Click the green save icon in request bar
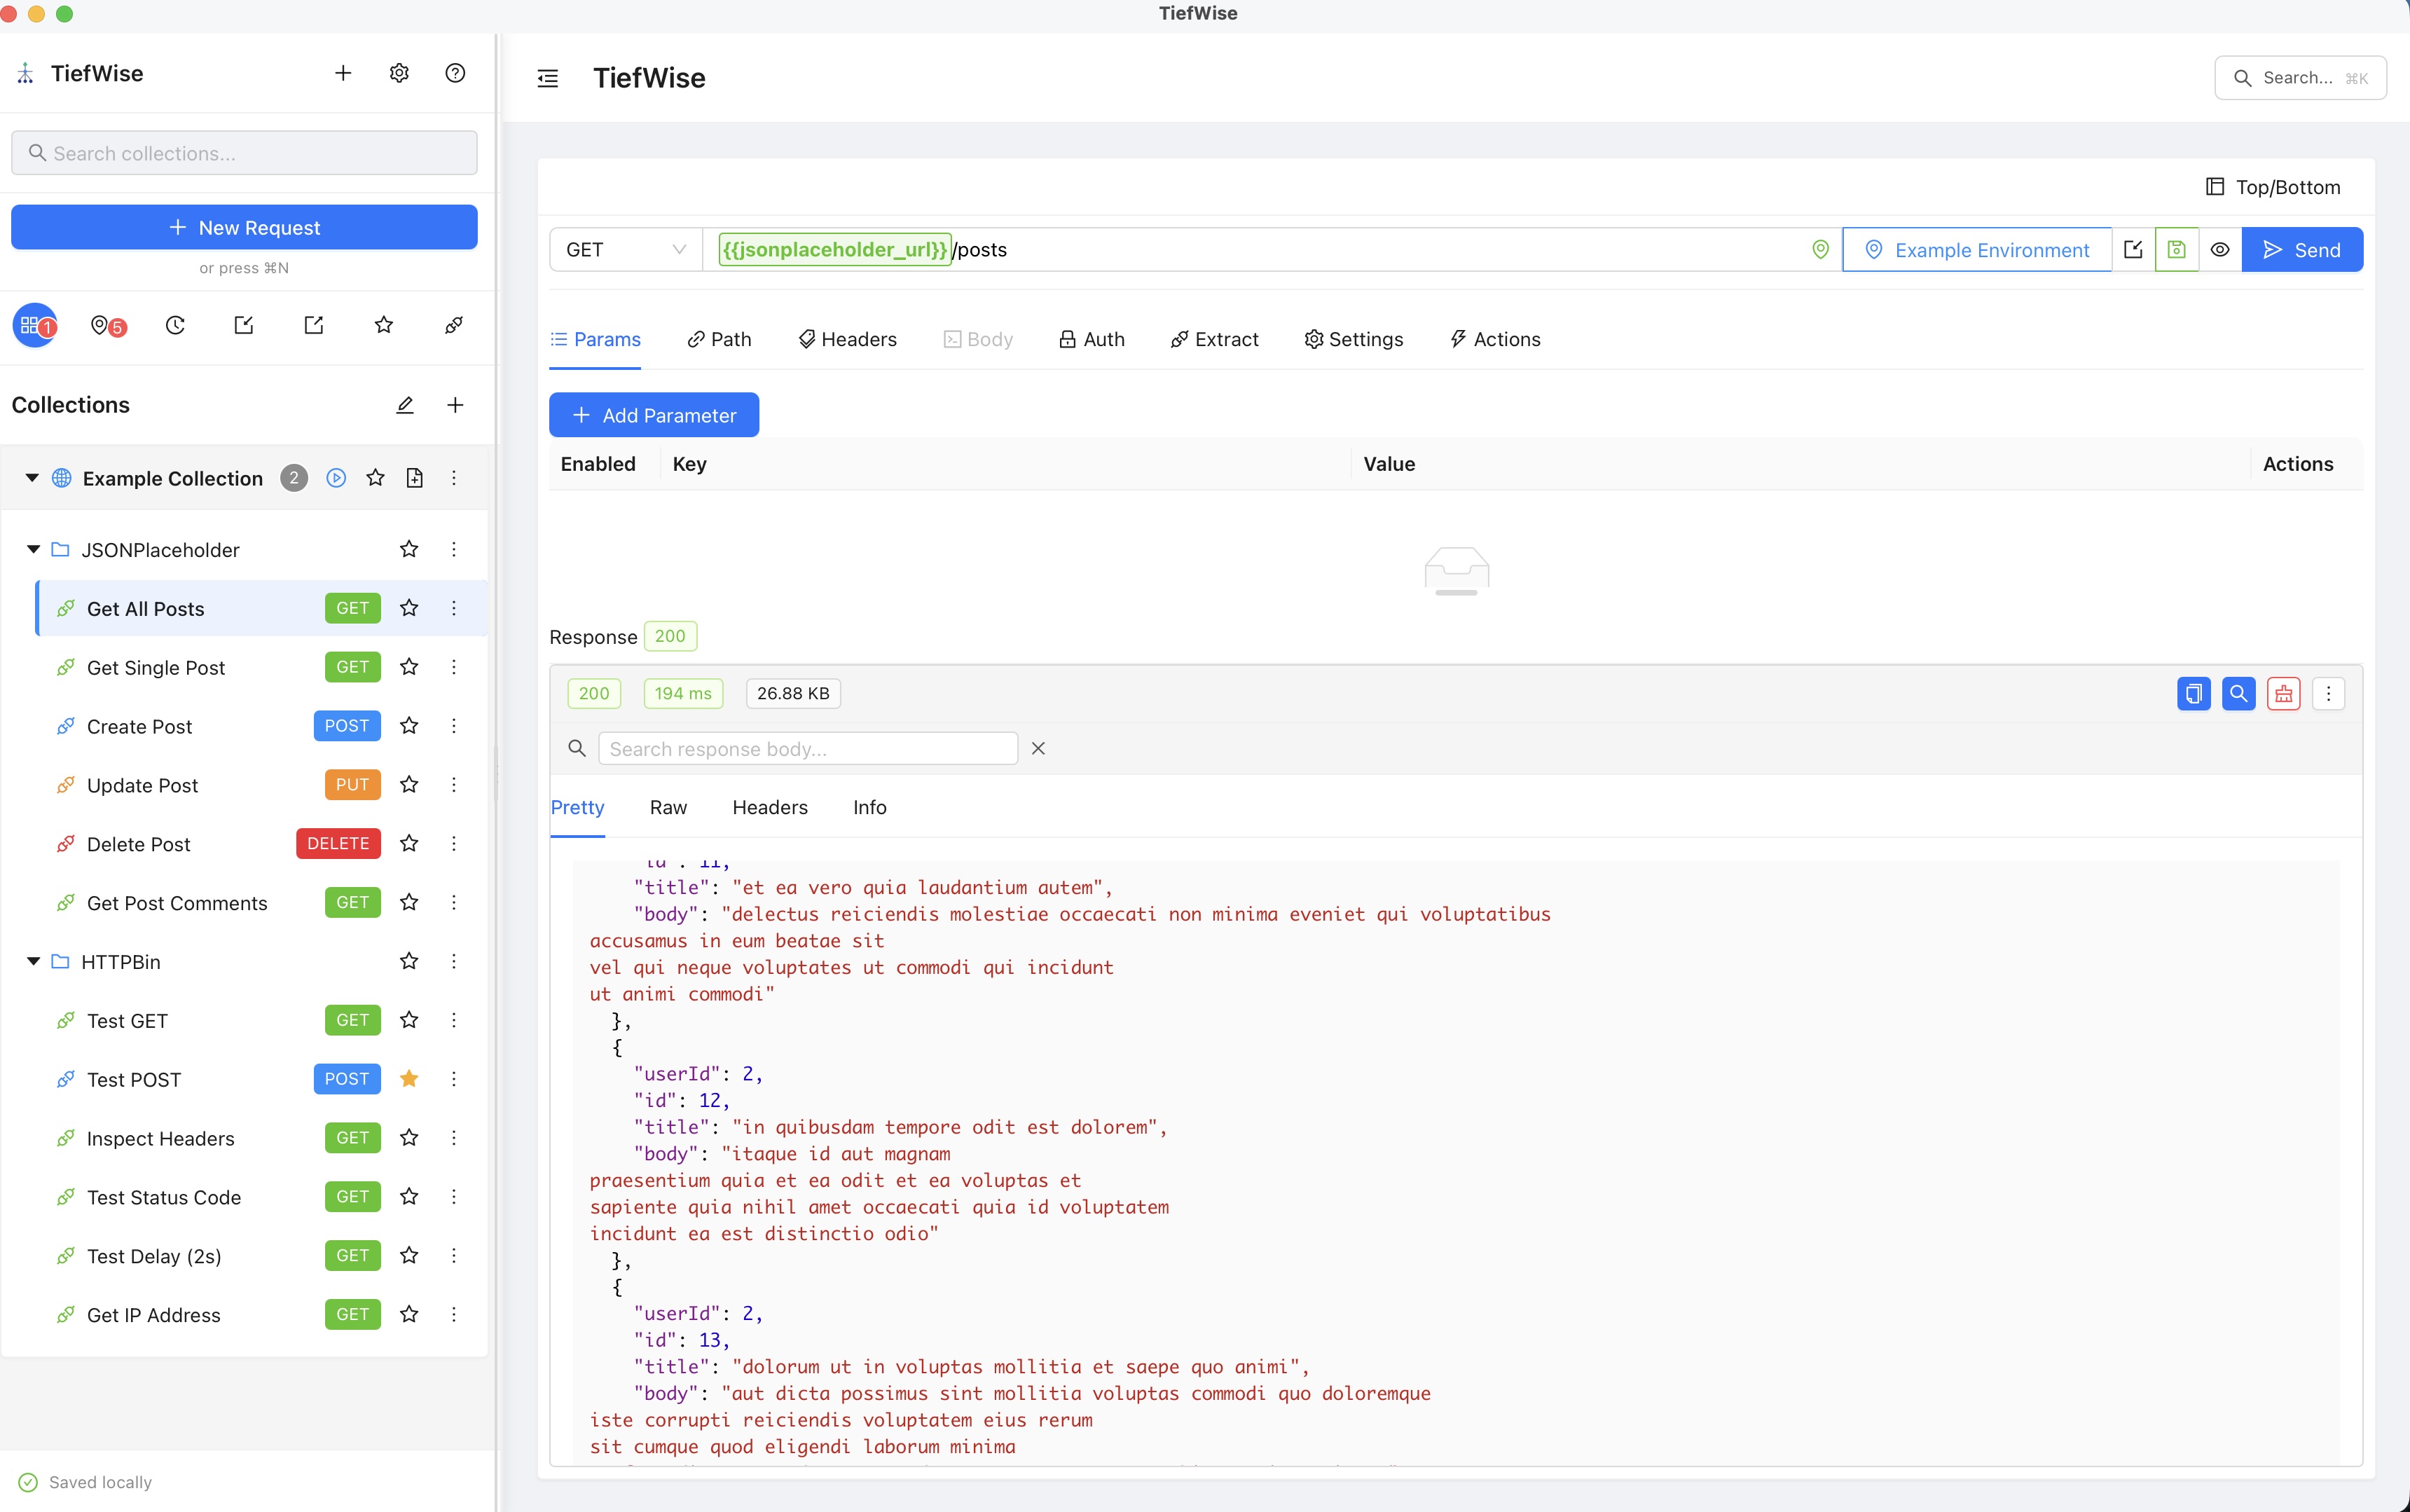The width and height of the screenshot is (2410, 1512). (x=2176, y=250)
